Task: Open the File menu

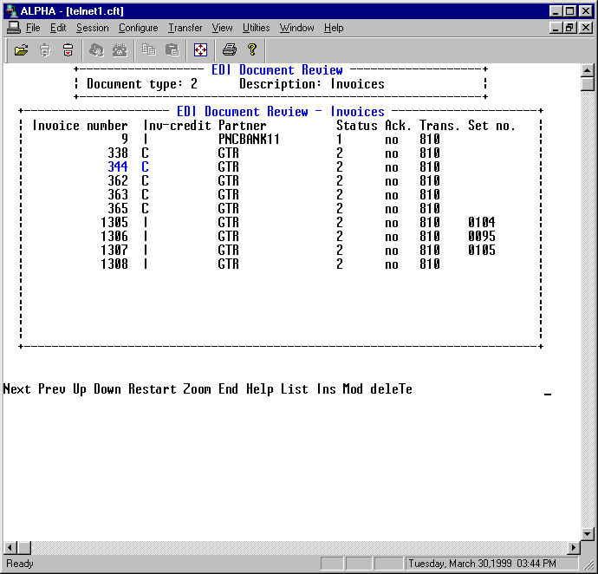Action: tap(33, 28)
